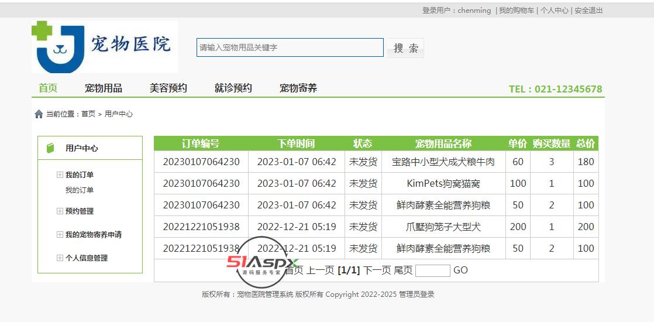Click 安全退出 to log out
The image size is (654, 322).
[588, 11]
